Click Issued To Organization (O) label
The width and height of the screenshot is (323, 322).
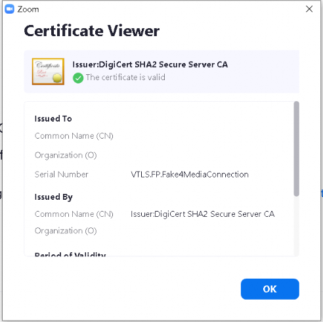tap(66, 155)
